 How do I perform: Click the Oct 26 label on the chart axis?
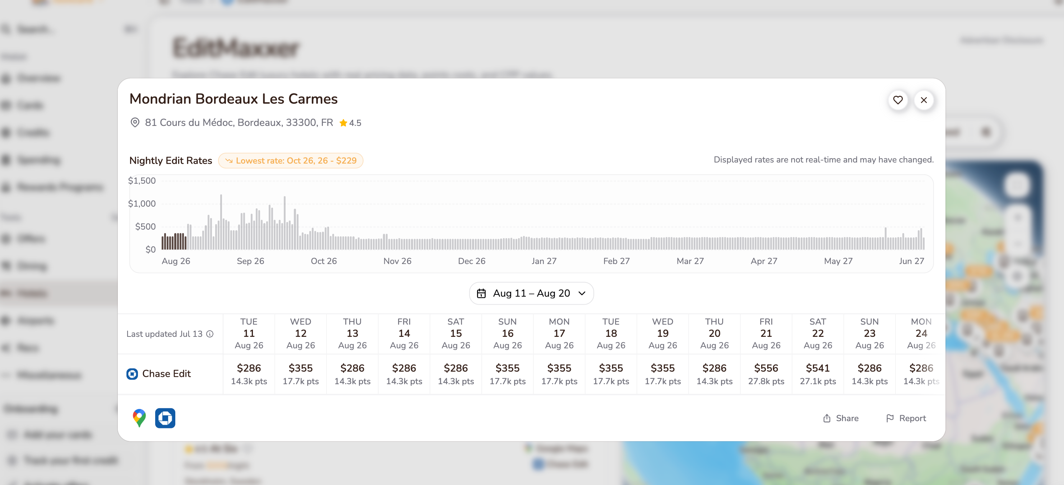[x=324, y=261]
